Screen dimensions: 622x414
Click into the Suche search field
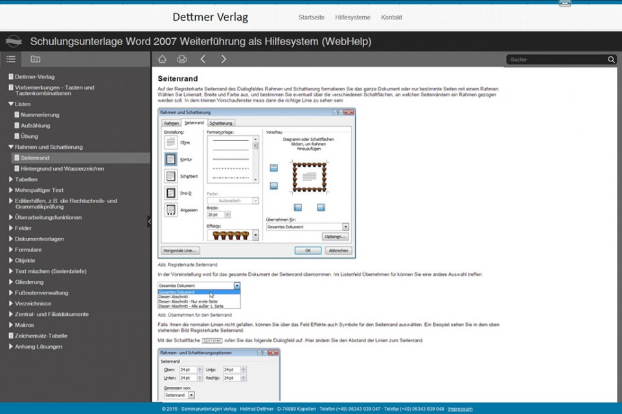click(556, 60)
